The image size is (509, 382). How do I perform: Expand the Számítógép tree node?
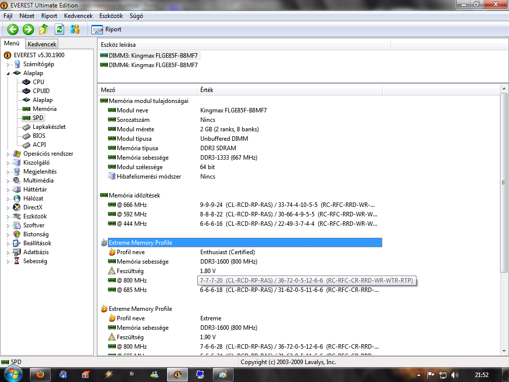8,64
